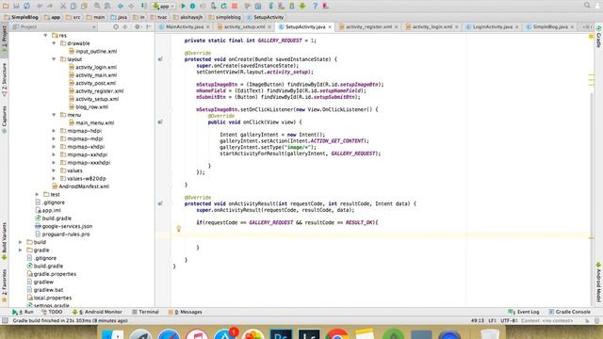Collapse the res folder
Screen dimensions: 603x339
[x=45, y=35]
